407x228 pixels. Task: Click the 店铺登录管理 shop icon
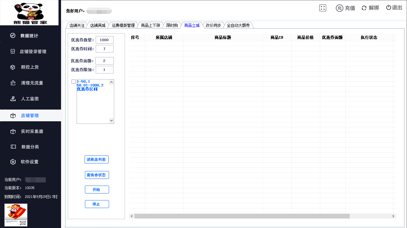[x=13, y=51]
